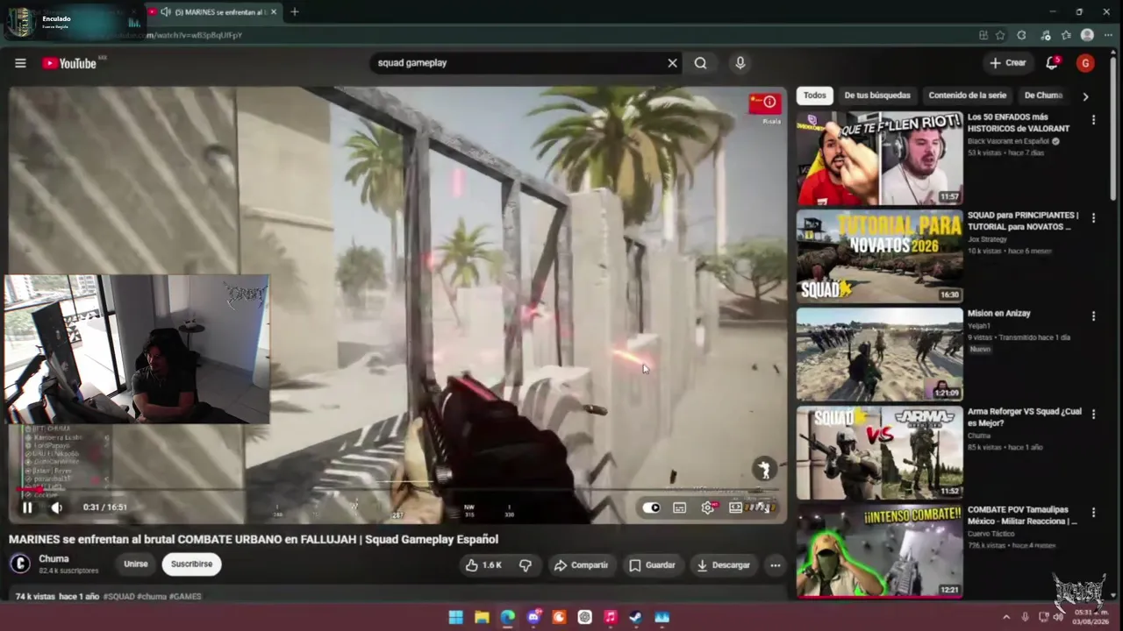This screenshot has width=1123, height=631.
Task: Pause the video playback
Action: [27, 507]
